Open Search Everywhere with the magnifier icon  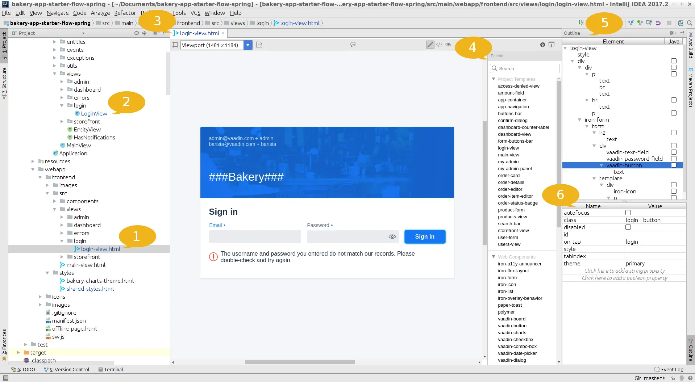pyautogui.click(x=690, y=22)
